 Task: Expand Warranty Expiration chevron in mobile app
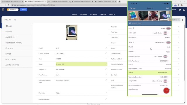169,77
